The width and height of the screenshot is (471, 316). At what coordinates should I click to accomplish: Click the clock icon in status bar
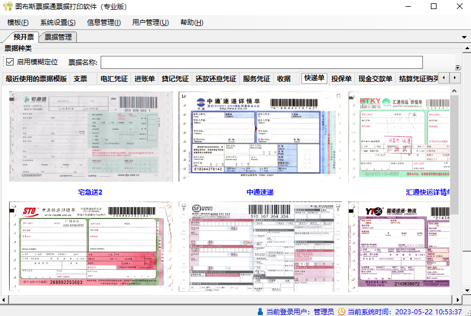point(342,311)
